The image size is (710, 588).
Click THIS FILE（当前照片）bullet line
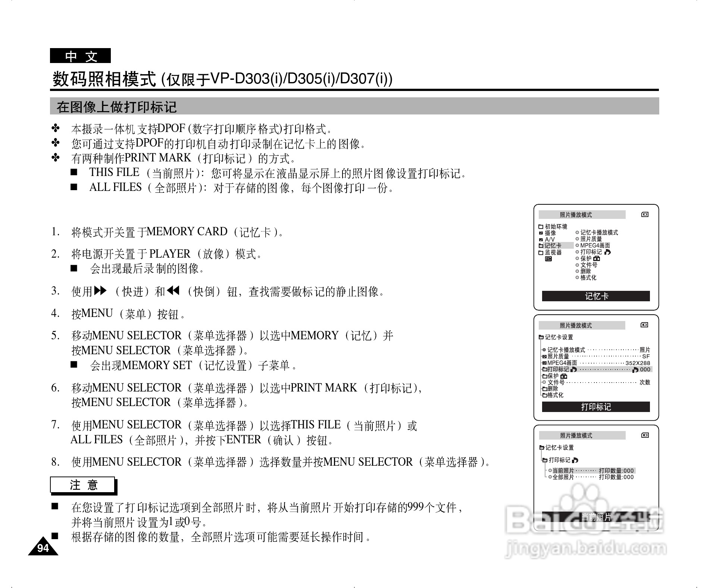coord(278,173)
